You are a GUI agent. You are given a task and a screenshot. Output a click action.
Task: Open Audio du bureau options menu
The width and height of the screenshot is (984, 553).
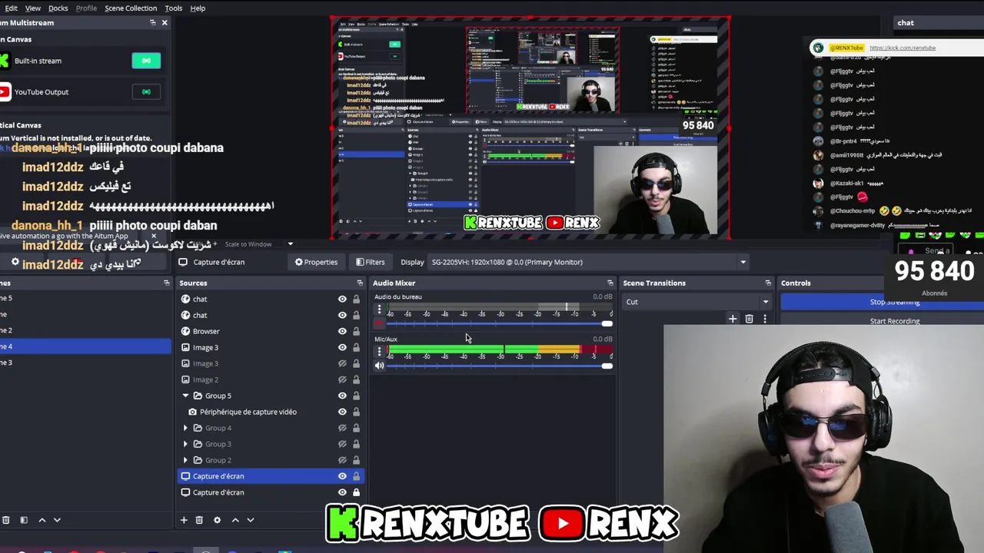click(379, 309)
